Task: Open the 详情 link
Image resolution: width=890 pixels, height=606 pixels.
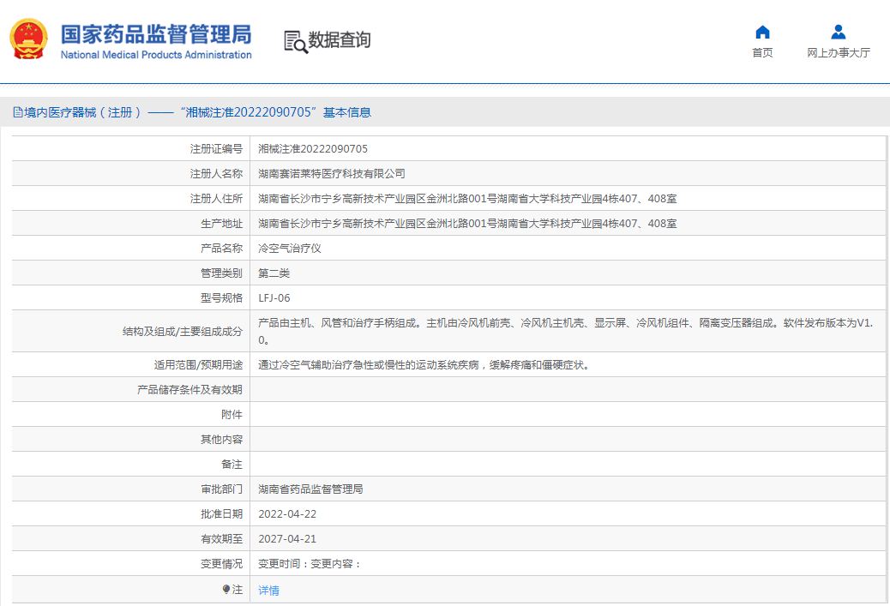Action: pos(268,591)
